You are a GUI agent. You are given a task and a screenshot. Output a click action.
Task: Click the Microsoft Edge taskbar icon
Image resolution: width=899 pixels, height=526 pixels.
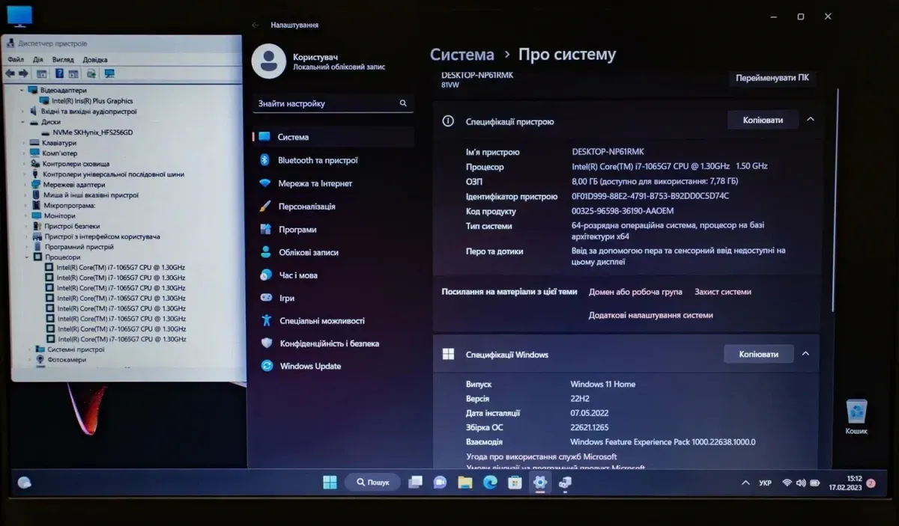(x=490, y=483)
